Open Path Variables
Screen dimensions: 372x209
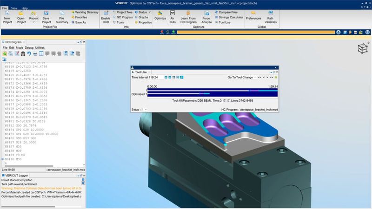[x=271, y=17]
